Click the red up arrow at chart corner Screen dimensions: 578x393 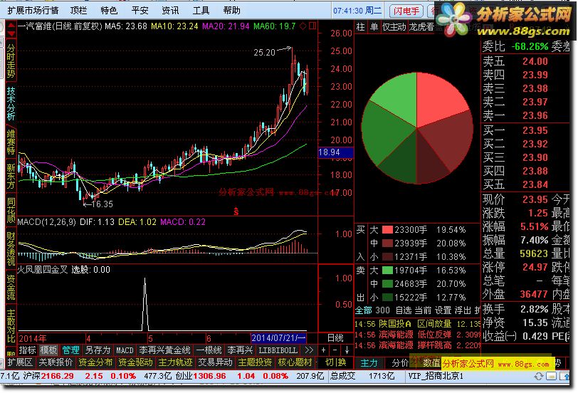click(x=11, y=26)
